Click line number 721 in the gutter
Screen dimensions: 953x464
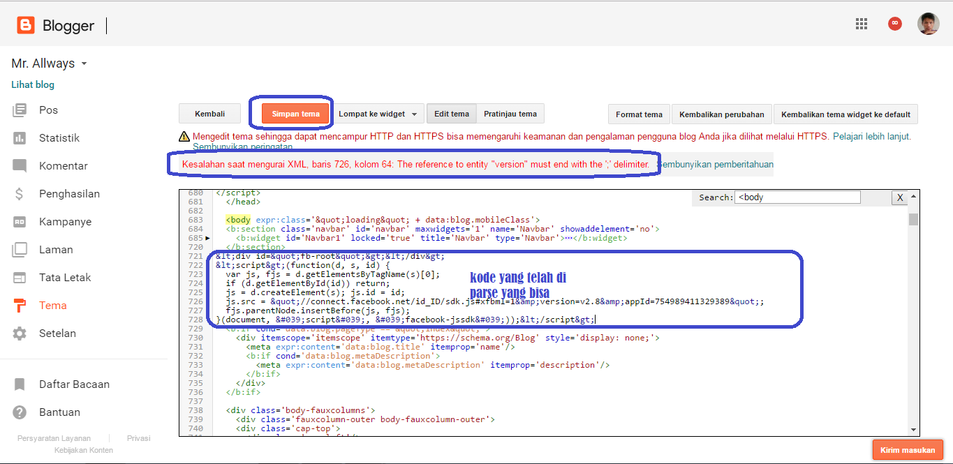pos(194,256)
